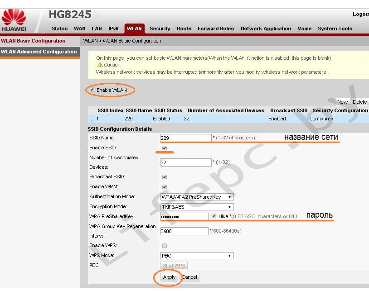The height and width of the screenshot is (291, 369).
Task: Click the New SSID button
Action: [342, 102]
